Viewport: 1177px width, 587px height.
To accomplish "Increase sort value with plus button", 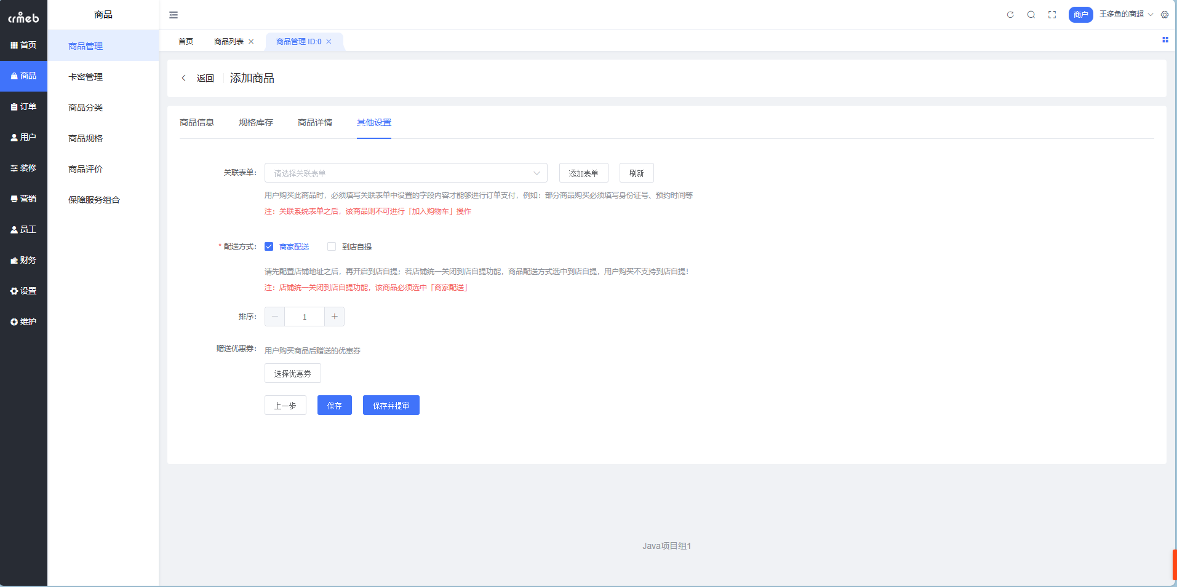I will click(x=335, y=317).
